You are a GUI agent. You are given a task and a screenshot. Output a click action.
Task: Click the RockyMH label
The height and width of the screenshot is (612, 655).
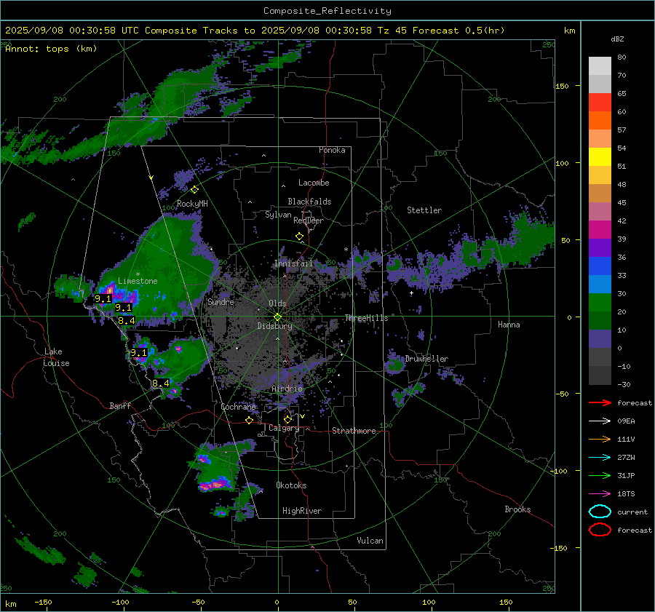pos(192,204)
